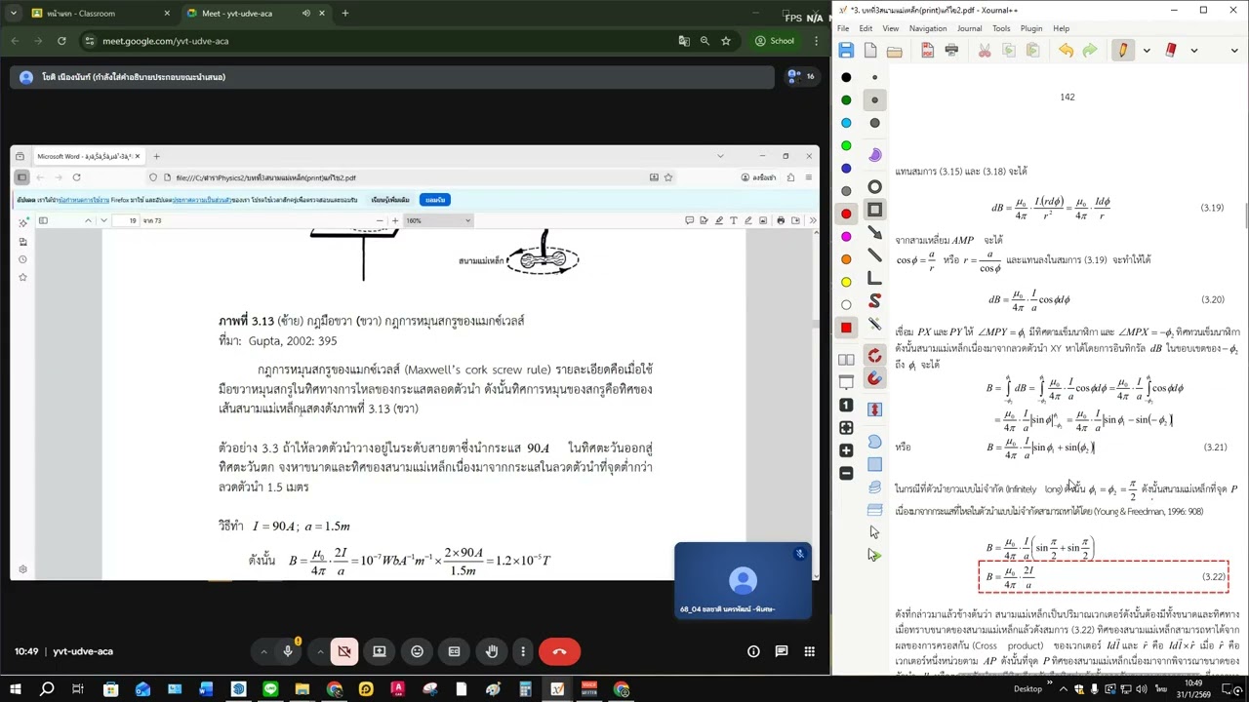Zoom out with the minus icon in Xournal++
Viewport: 1249px width, 702px height.
point(846,473)
